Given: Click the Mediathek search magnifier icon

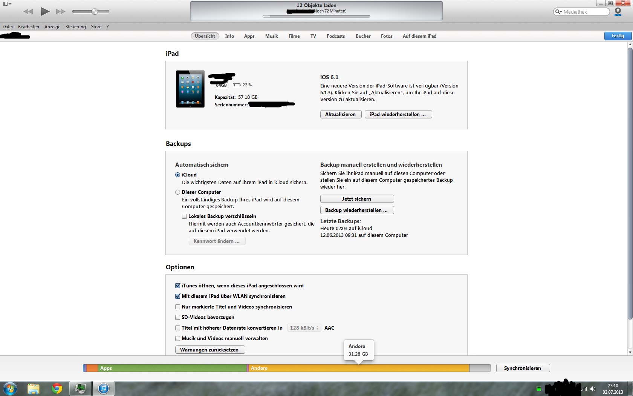Looking at the screenshot, I should coord(558,12).
